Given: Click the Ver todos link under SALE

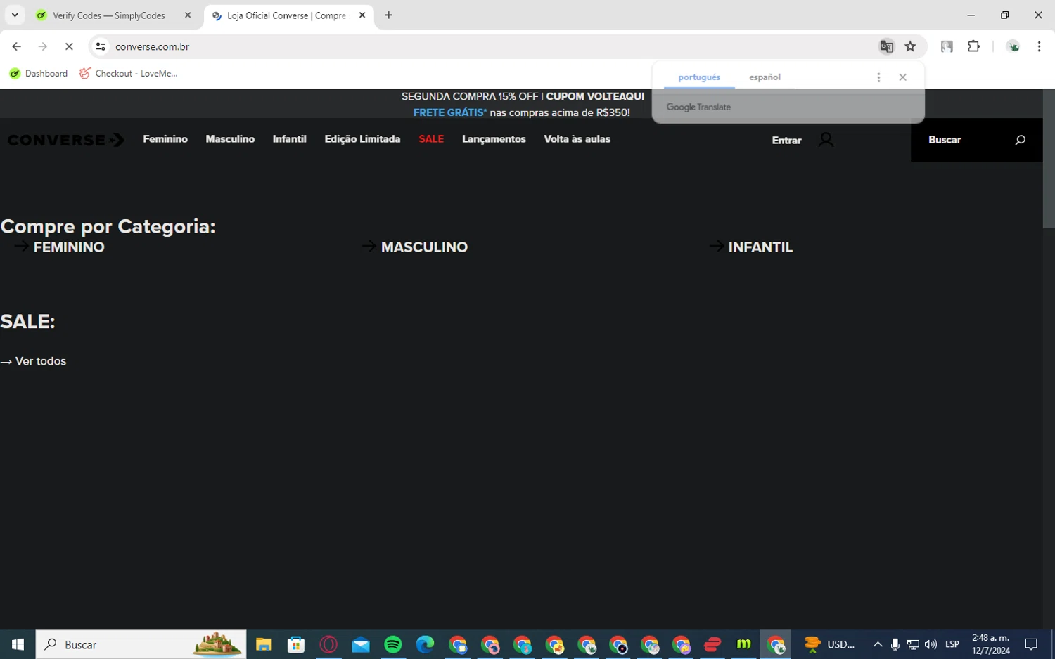Looking at the screenshot, I should [x=34, y=361].
